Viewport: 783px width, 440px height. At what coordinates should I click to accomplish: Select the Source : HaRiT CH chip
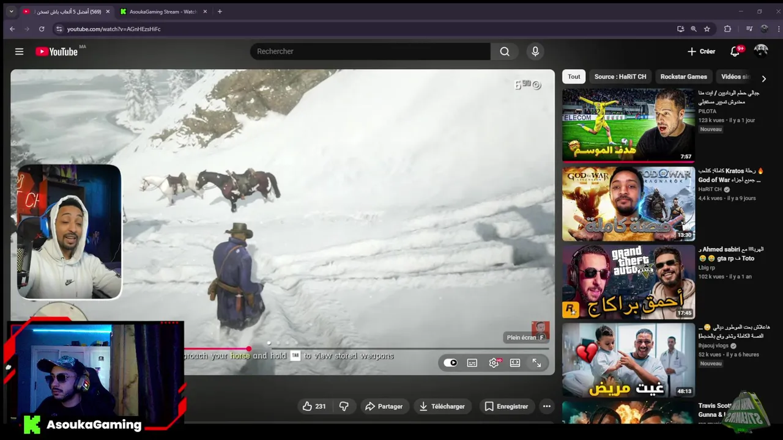[620, 76]
